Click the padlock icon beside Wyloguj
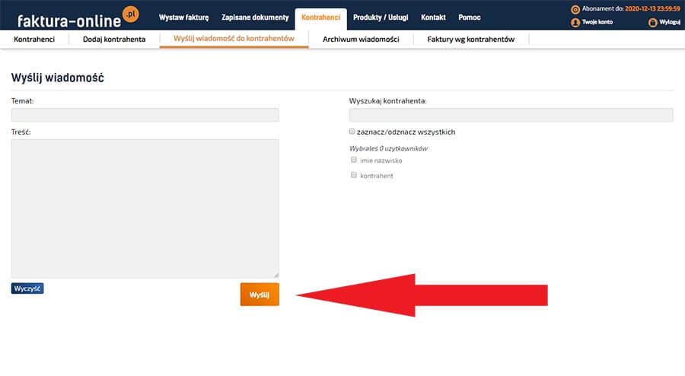Screen dimensions: 685x376 (x=653, y=22)
